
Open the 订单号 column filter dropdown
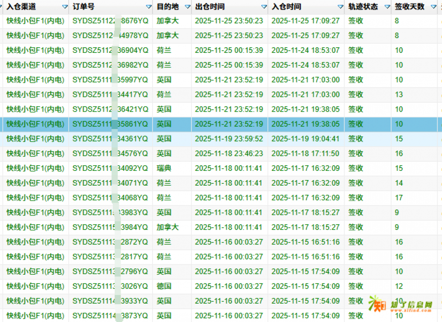click(148, 7)
